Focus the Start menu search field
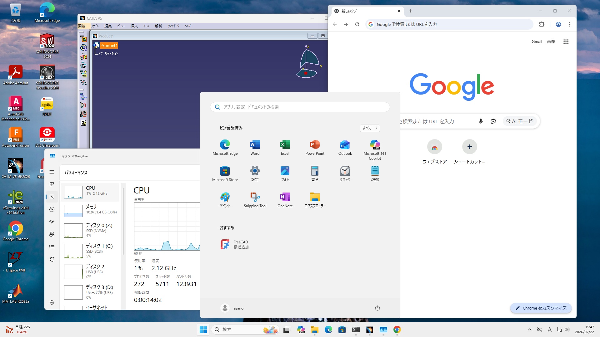Viewport: 600px width, 337px height. (x=300, y=107)
